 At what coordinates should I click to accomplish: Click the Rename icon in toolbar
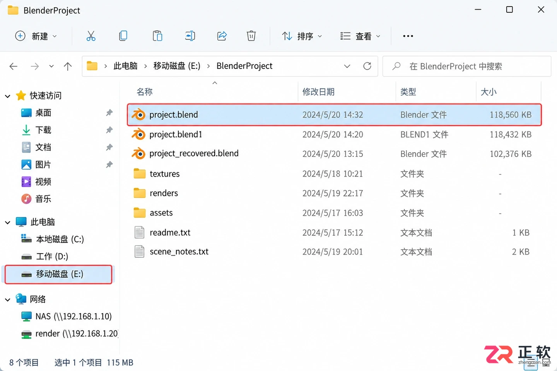click(190, 36)
